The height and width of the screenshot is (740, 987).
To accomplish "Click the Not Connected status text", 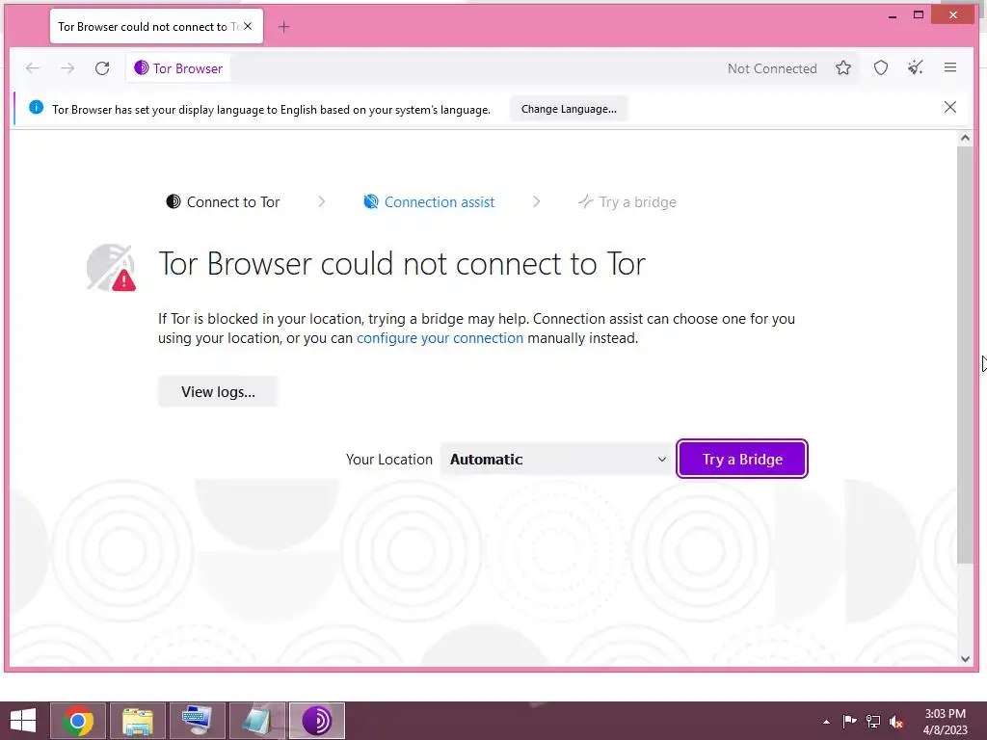I will click(x=772, y=68).
